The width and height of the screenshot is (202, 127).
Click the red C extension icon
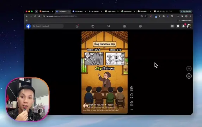coord(151,16)
